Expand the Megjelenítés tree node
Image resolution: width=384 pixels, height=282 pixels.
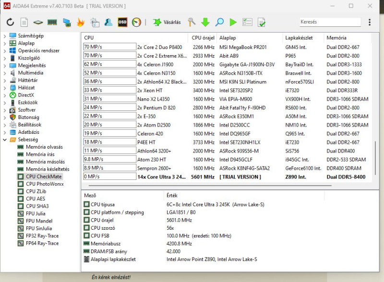point(5,66)
